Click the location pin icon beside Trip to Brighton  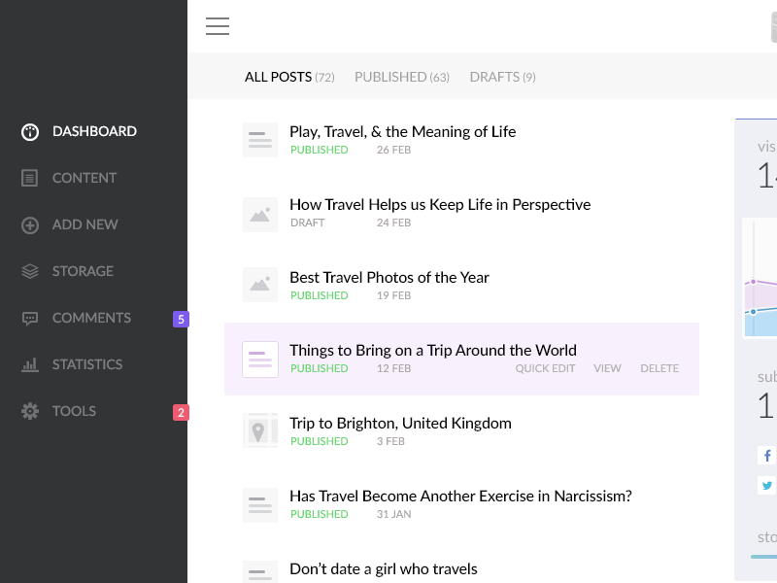[x=260, y=430]
